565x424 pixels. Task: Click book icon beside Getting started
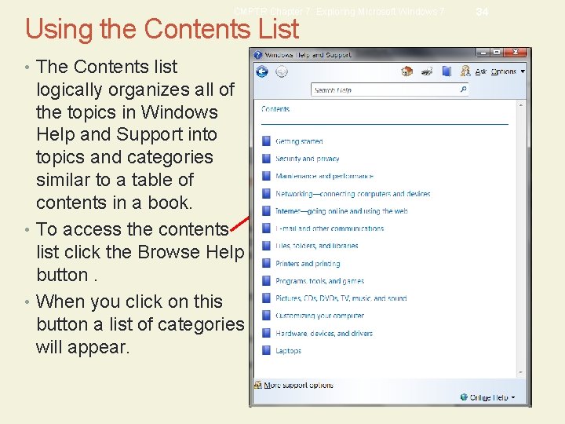point(266,141)
